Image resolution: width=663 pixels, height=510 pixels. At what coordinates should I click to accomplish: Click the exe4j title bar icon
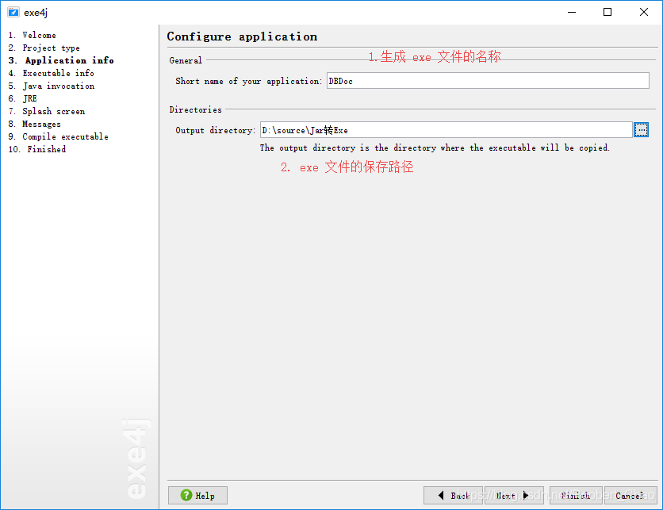(13, 12)
